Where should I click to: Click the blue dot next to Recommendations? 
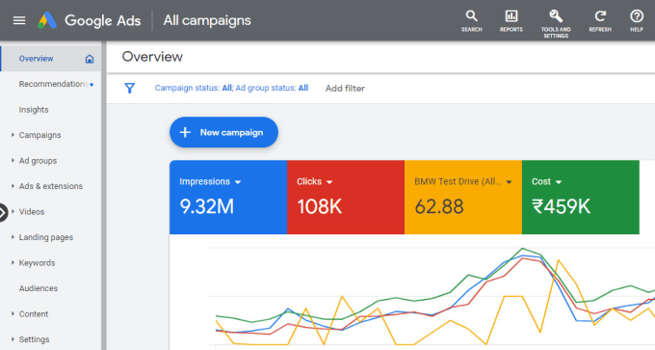[92, 85]
